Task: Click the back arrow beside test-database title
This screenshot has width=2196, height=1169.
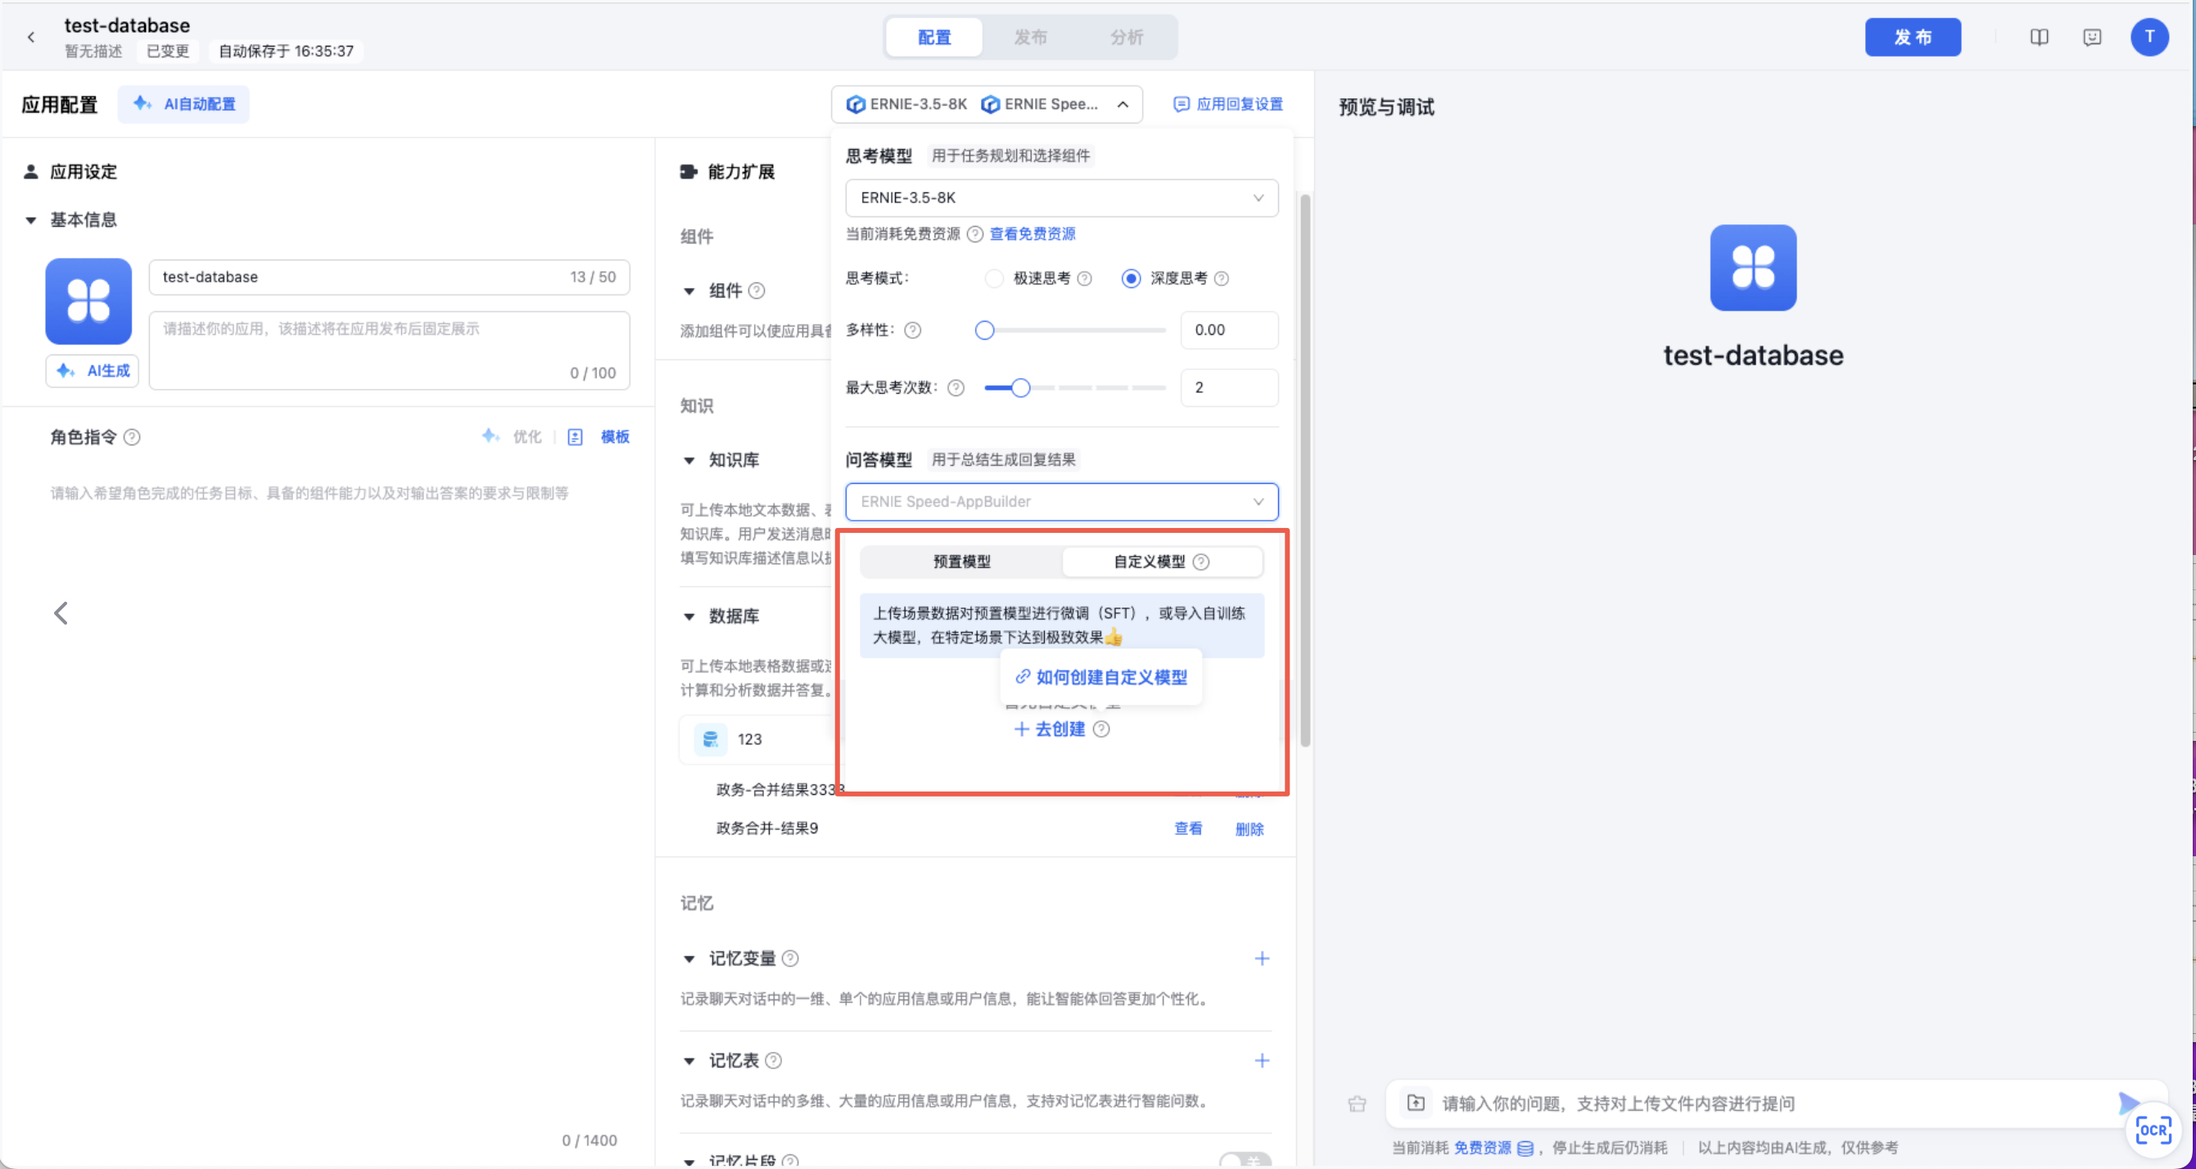Action: click(30, 37)
